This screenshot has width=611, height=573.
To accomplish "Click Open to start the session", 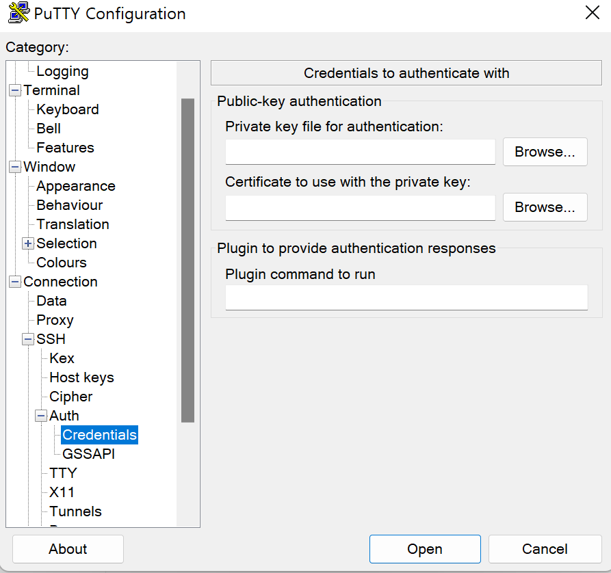I will click(425, 549).
